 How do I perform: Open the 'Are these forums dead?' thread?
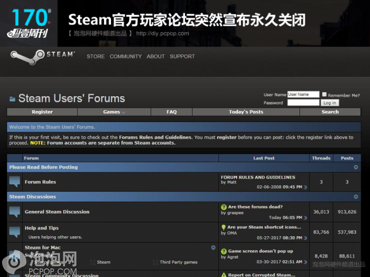point(255,207)
